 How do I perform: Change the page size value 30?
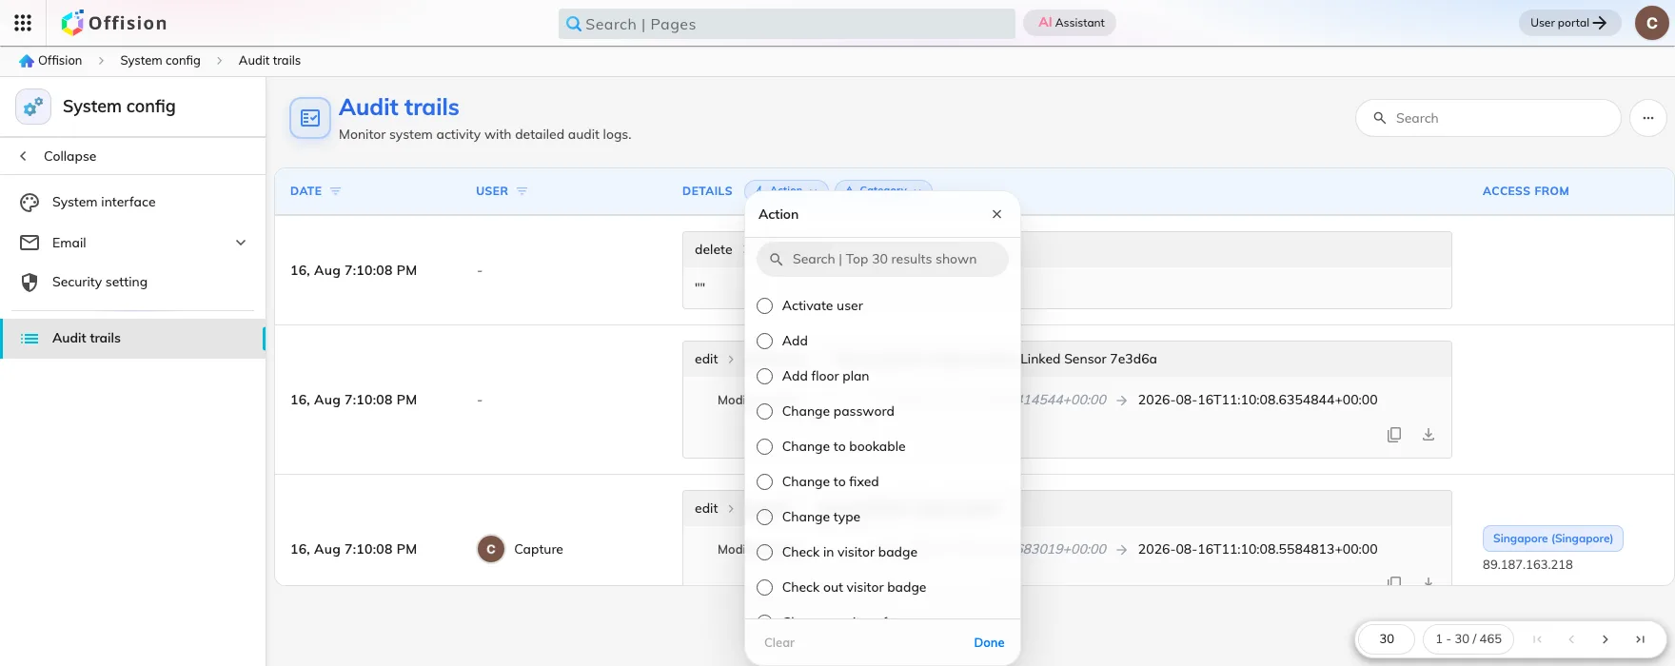(1387, 639)
